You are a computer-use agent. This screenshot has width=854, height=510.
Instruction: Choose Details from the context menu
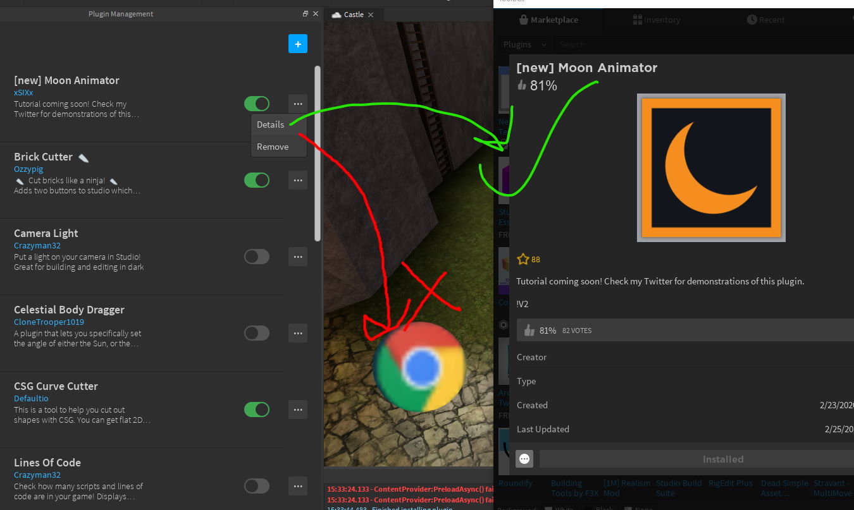point(271,124)
